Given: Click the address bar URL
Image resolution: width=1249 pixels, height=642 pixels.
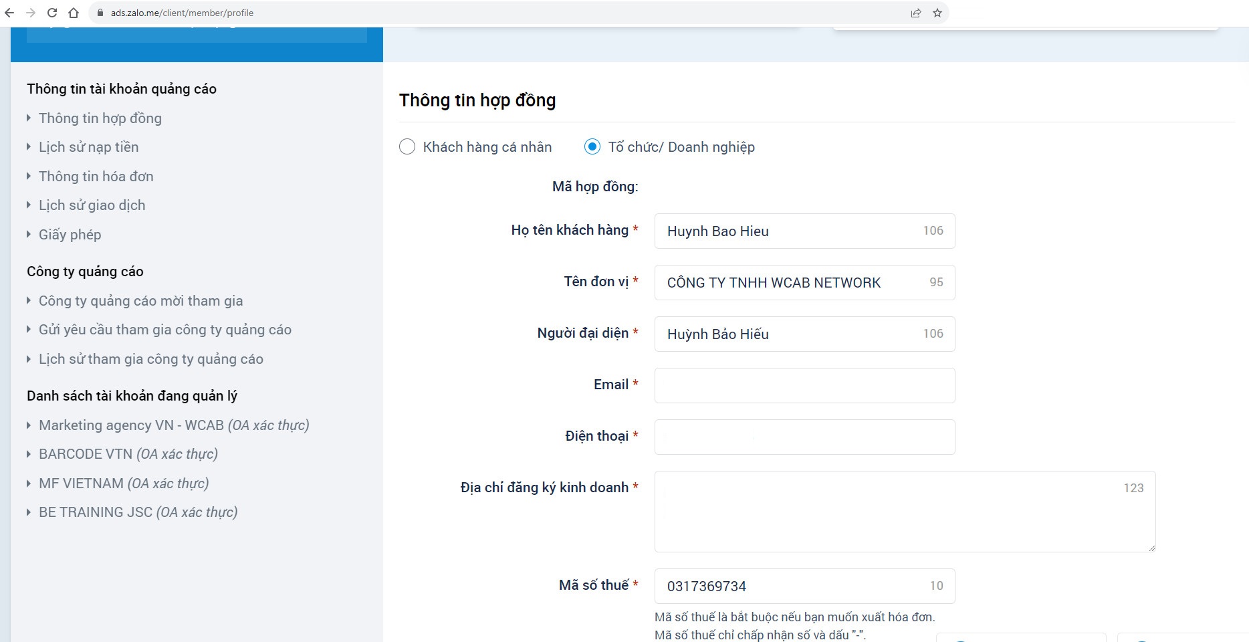Looking at the screenshot, I should click(x=182, y=13).
